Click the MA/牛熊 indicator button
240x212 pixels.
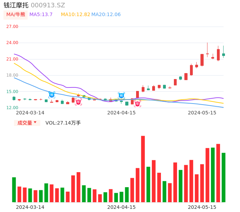pyautogui.click(x=16, y=15)
